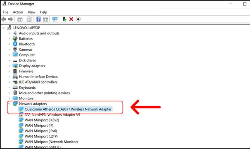Expand the Bluetooth chevron

click(9, 44)
